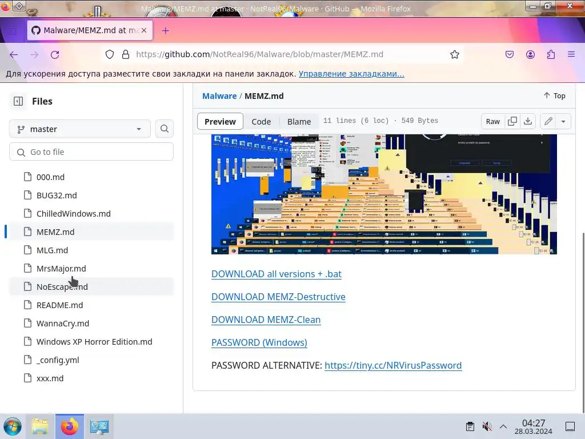Image resolution: width=585 pixels, height=439 pixels.
Task: Go back to the previous page
Action: (14, 54)
